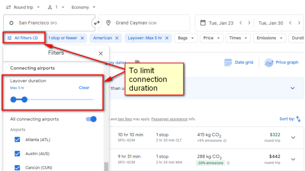Clear the layover duration filter
Viewport: 305px width, 171px height.
84,88
